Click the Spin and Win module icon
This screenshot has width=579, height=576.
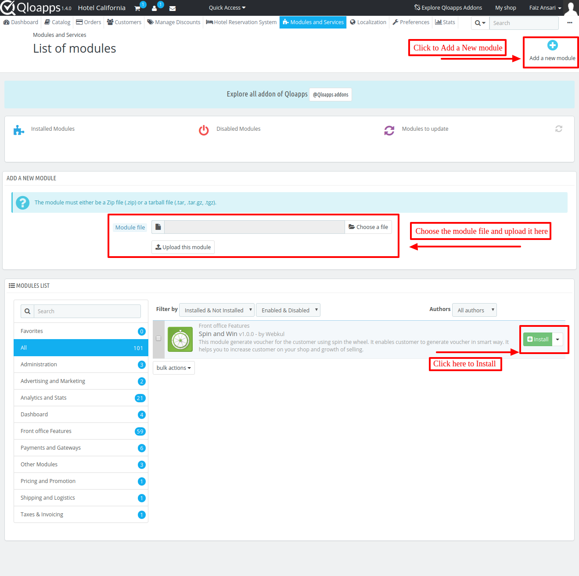(x=180, y=340)
